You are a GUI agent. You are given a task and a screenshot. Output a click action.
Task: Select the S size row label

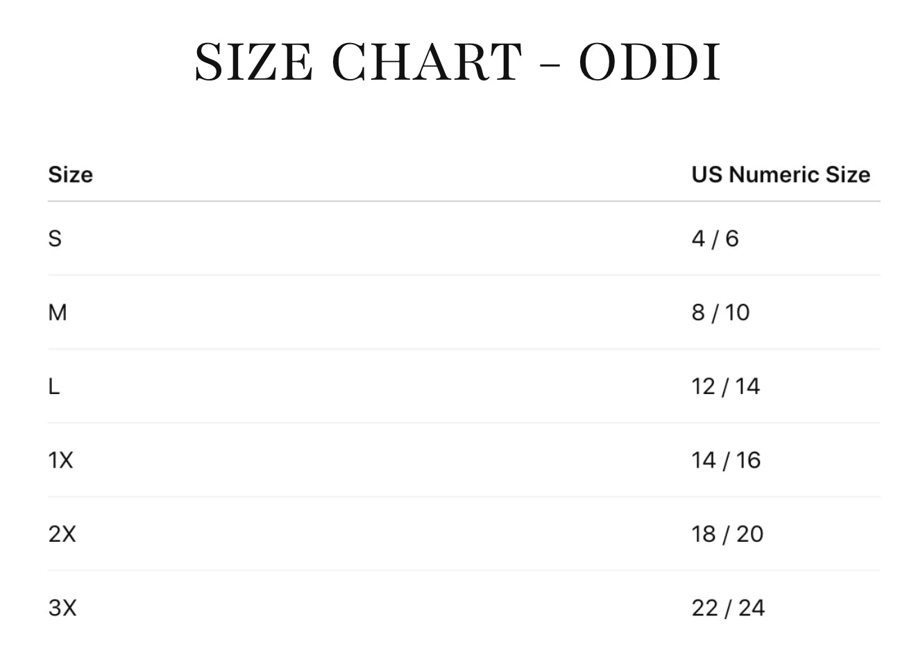coord(55,239)
